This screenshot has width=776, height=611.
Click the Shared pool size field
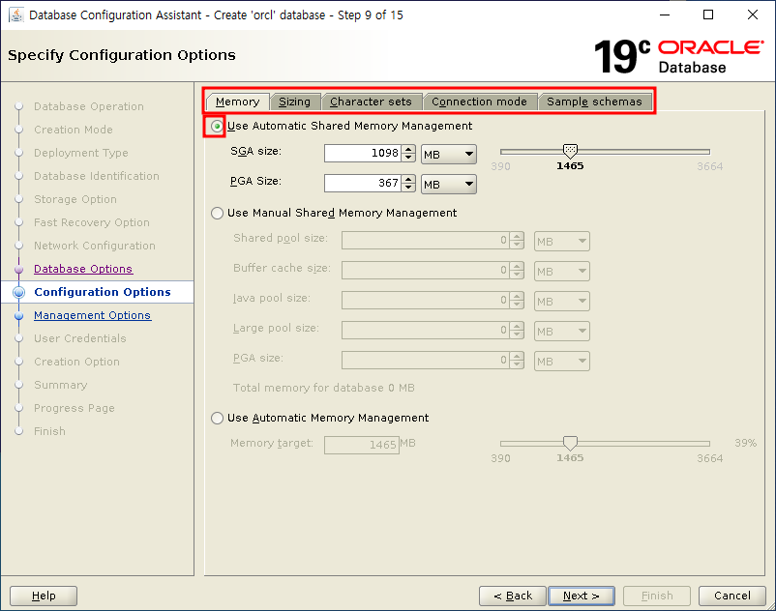coord(426,241)
